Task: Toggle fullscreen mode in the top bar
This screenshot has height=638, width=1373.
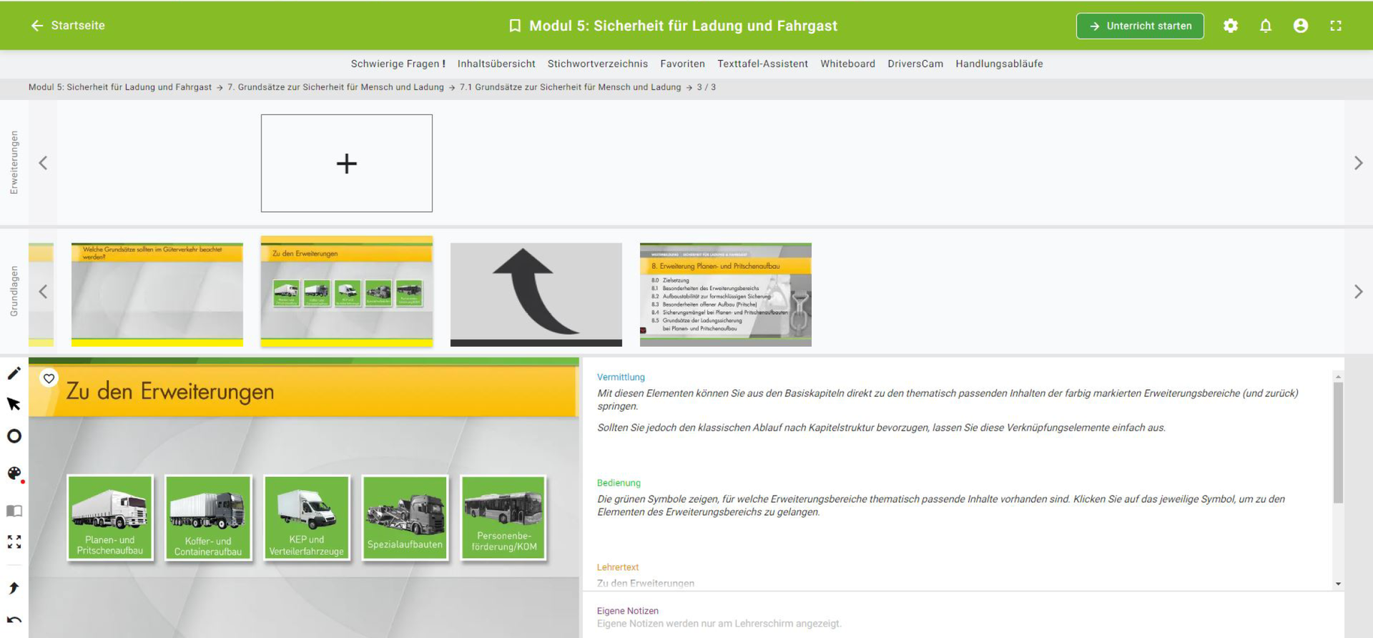Action: 1335,26
